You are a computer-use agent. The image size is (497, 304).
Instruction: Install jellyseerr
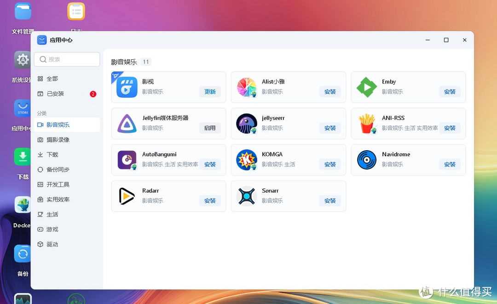pyautogui.click(x=330, y=128)
